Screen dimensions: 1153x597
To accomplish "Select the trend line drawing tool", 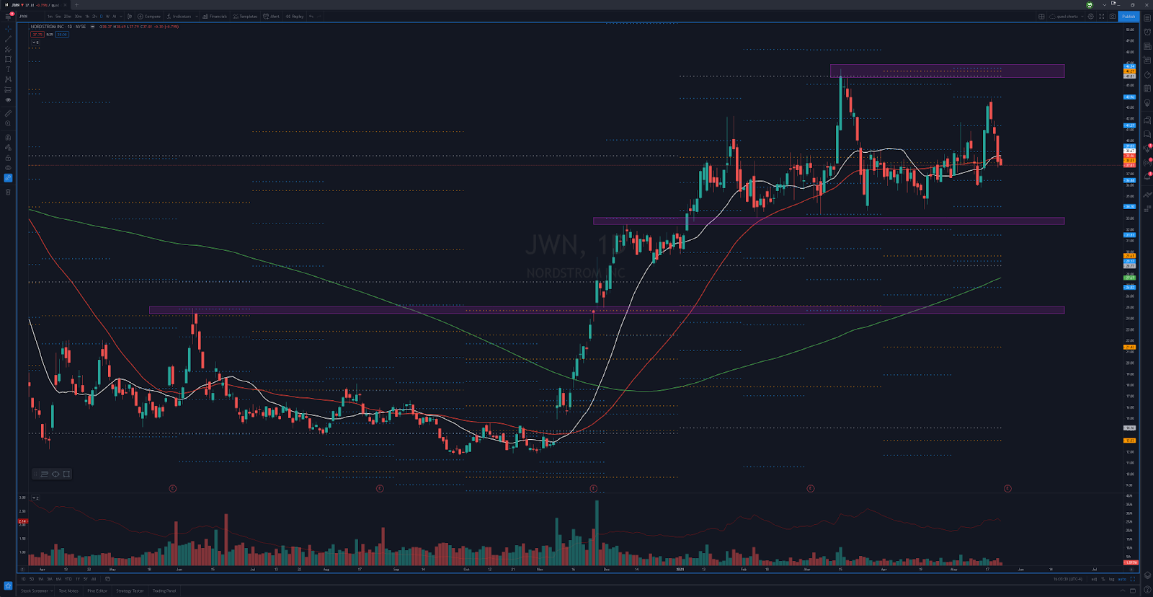I will pyautogui.click(x=8, y=39).
